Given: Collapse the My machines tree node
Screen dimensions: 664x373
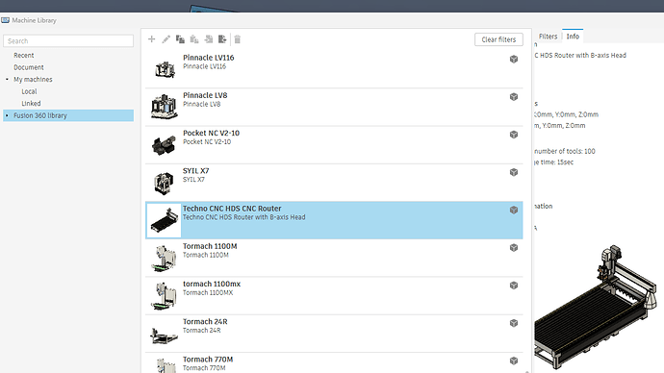Looking at the screenshot, I should point(7,80).
